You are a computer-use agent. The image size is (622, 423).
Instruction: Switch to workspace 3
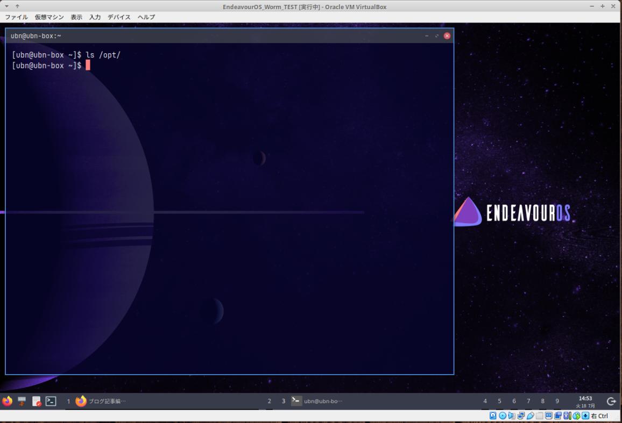tap(283, 401)
